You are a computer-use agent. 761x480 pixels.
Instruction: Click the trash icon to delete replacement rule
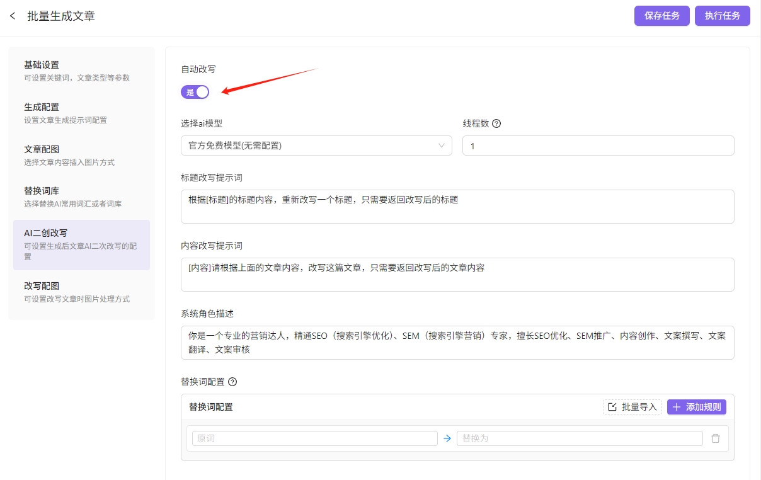point(716,438)
